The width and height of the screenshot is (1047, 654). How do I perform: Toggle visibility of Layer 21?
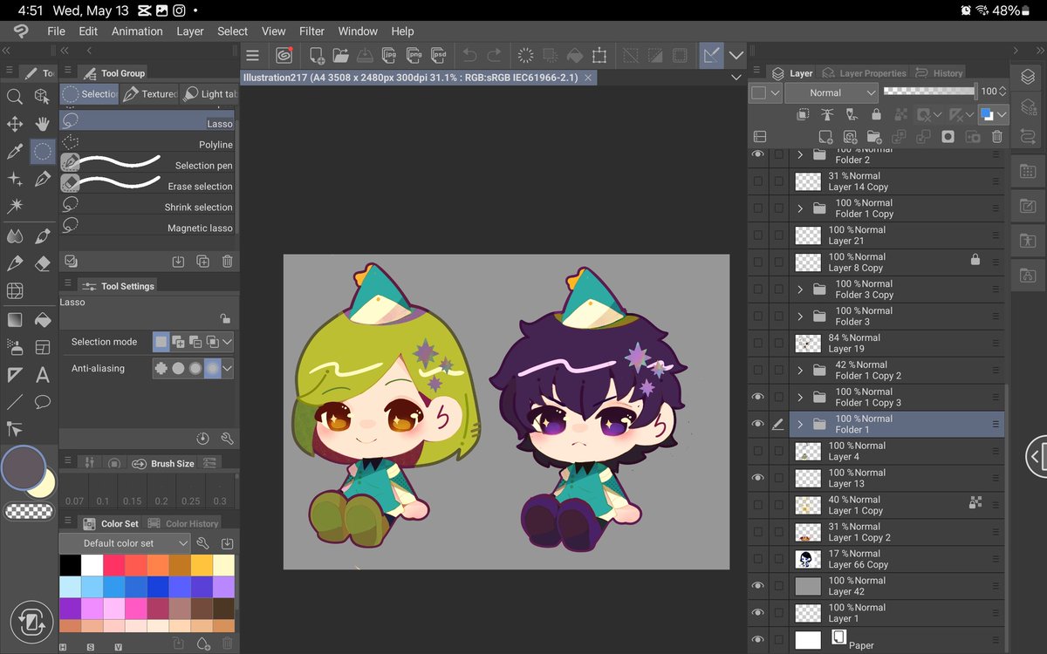[x=757, y=235]
